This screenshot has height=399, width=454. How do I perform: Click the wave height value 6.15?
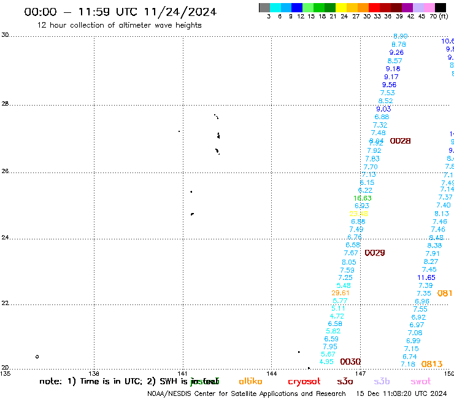coord(367,182)
